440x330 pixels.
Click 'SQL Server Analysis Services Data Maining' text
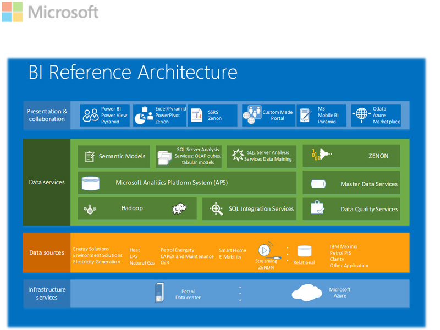click(x=268, y=156)
